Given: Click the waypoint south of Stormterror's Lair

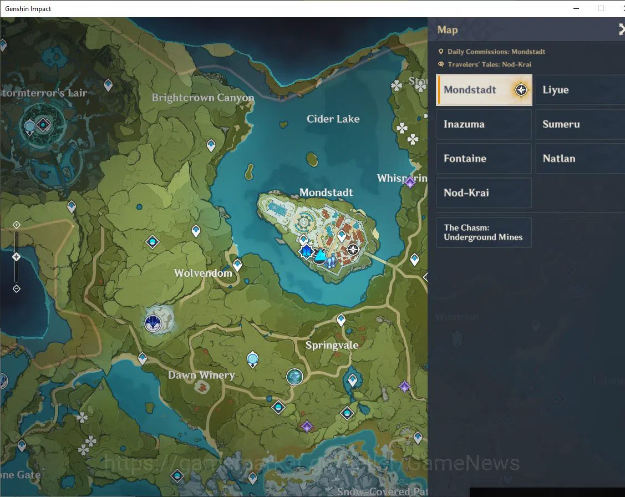Looking at the screenshot, I should tap(72, 206).
